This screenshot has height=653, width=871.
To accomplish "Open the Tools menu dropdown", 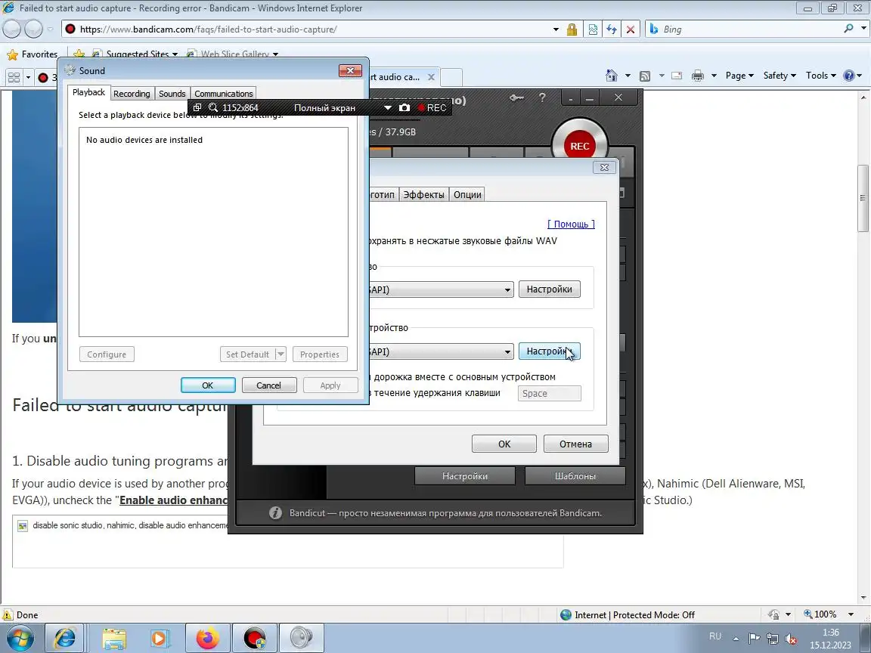I will (820, 76).
